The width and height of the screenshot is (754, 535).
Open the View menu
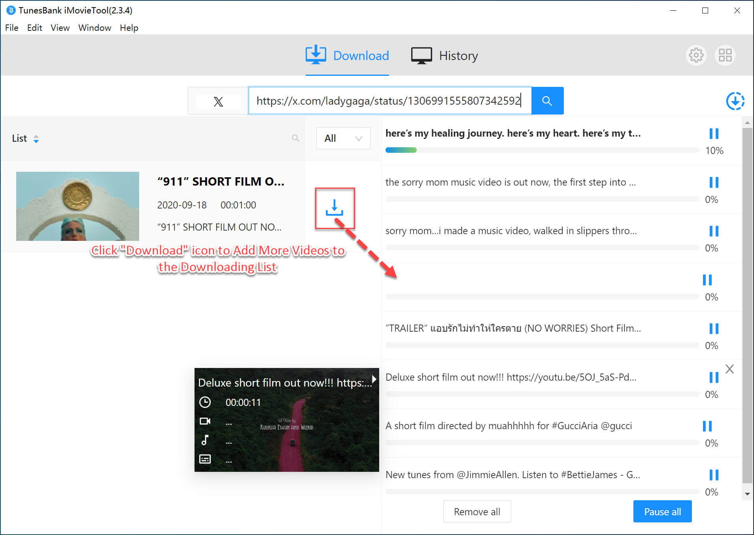click(60, 28)
